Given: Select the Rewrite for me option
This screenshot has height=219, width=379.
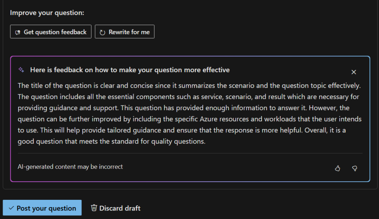Looking at the screenshot, I should 124,31.
